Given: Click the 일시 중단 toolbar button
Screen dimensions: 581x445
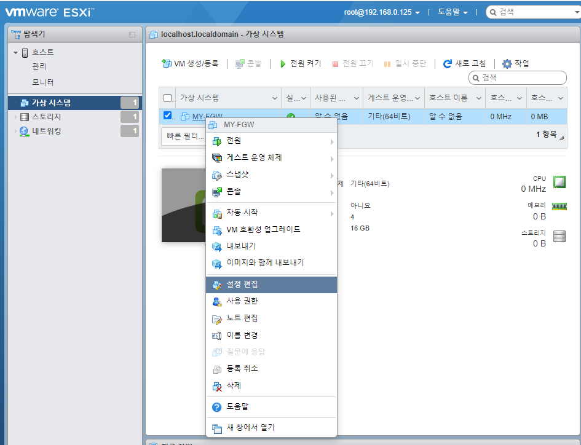Looking at the screenshot, I should pos(405,64).
